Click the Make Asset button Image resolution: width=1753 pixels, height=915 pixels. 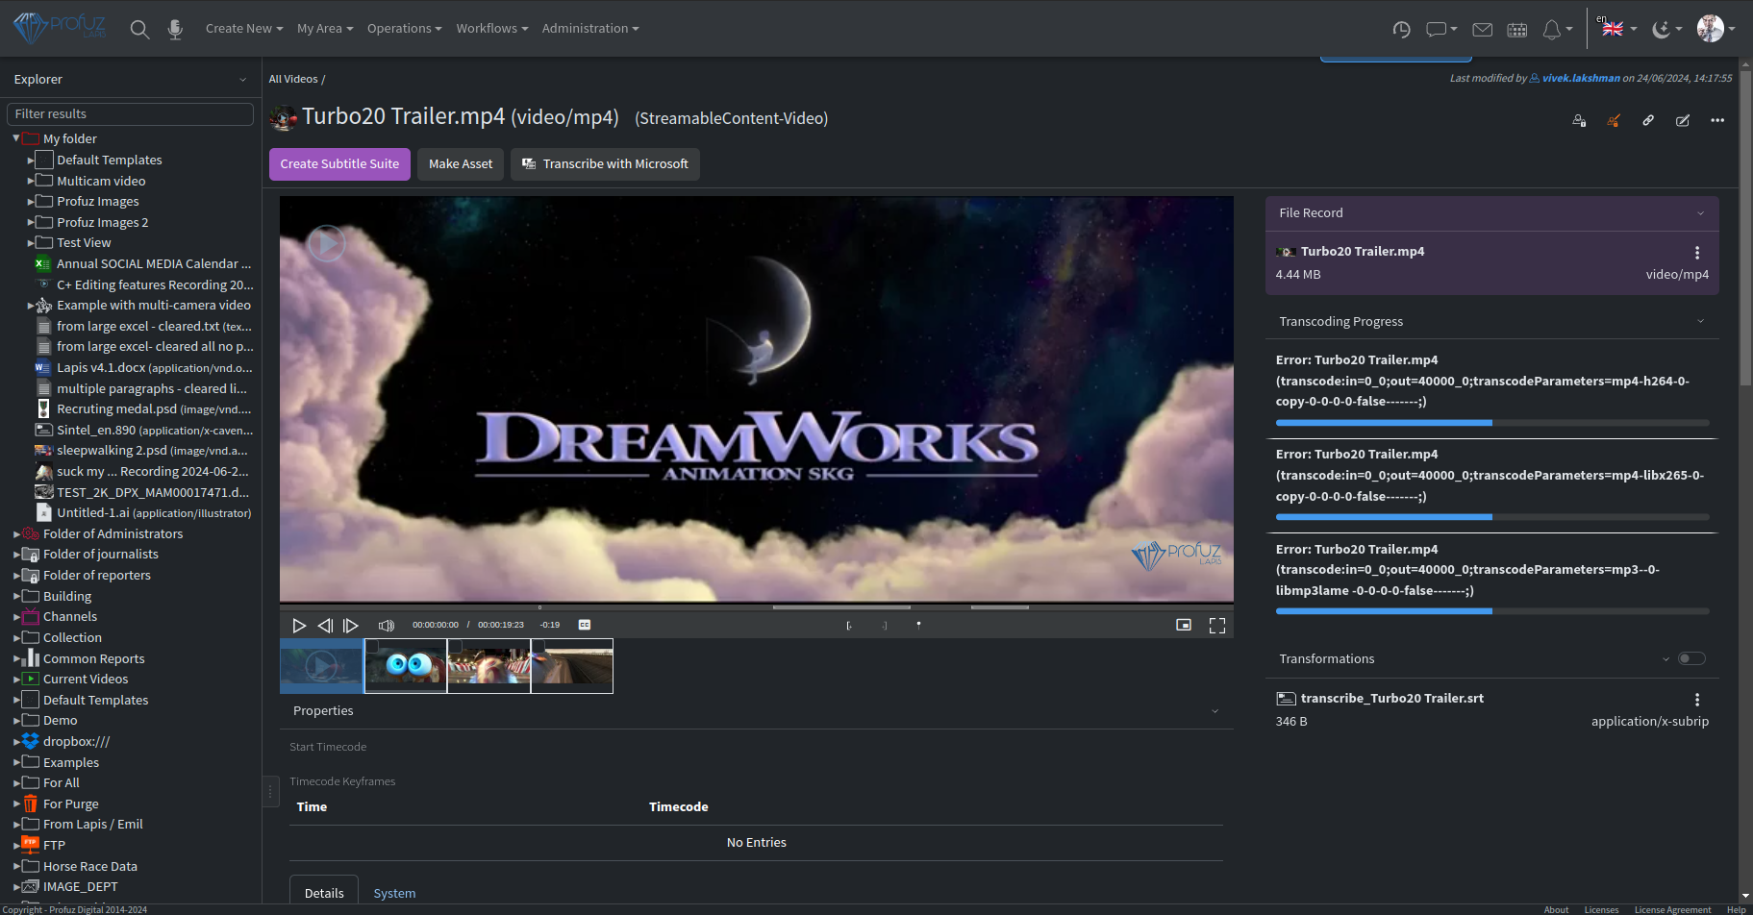pyautogui.click(x=461, y=164)
